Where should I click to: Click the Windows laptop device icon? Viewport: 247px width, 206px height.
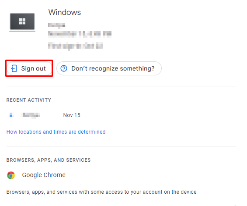tap(22, 22)
